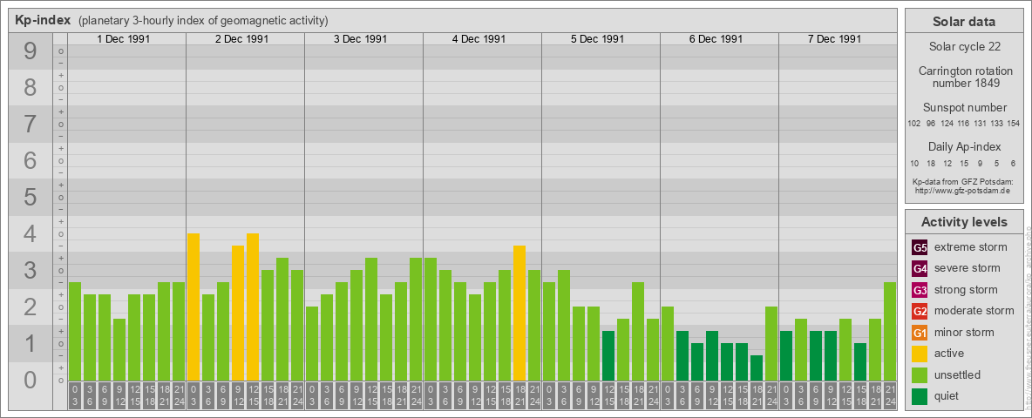Click sunspot number value 116
The height and width of the screenshot is (418, 1032).
[963, 124]
